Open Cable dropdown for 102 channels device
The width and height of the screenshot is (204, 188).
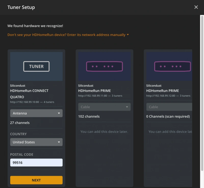104,107
